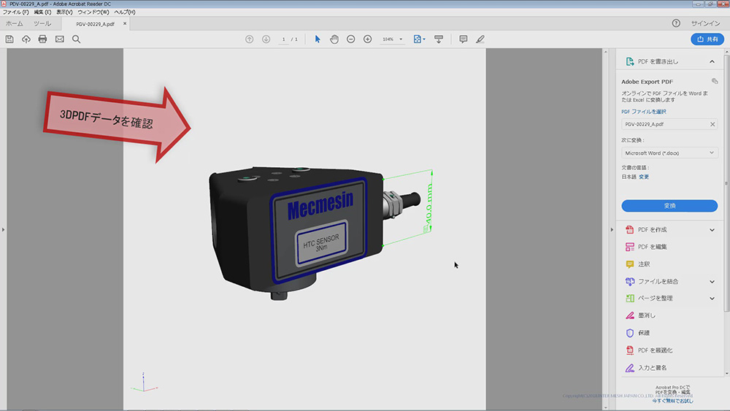Expand the PDF を作成 section
The image size is (730, 411).
[x=712, y=230]
